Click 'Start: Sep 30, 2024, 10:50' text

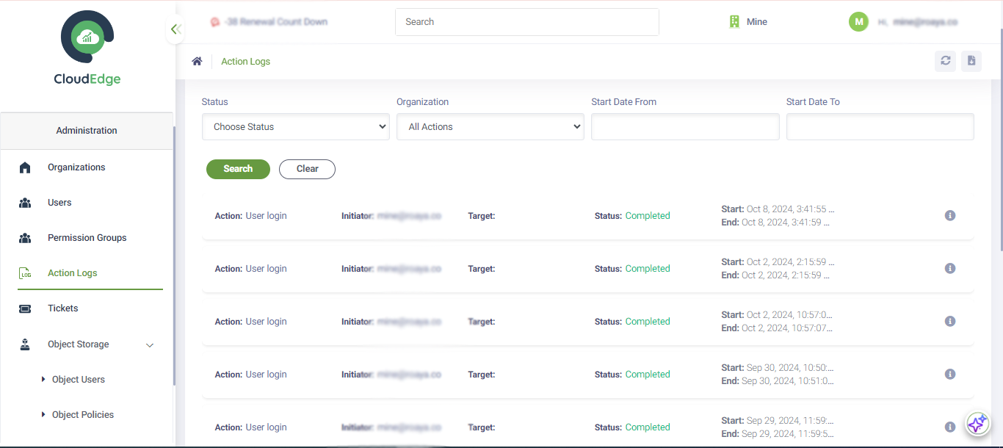point(778,368)
